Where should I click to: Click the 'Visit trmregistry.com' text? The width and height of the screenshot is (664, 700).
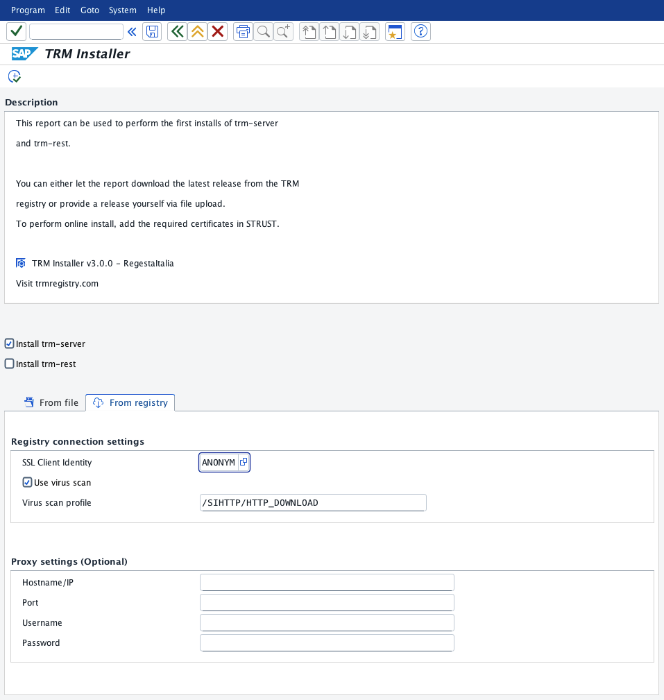point(57,284)
